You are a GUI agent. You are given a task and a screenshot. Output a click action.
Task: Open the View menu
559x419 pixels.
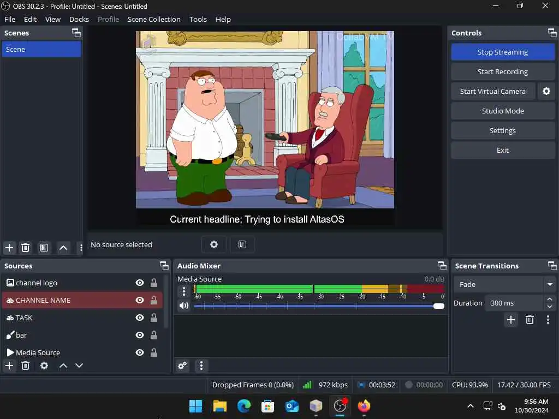(x=53, y=19)
